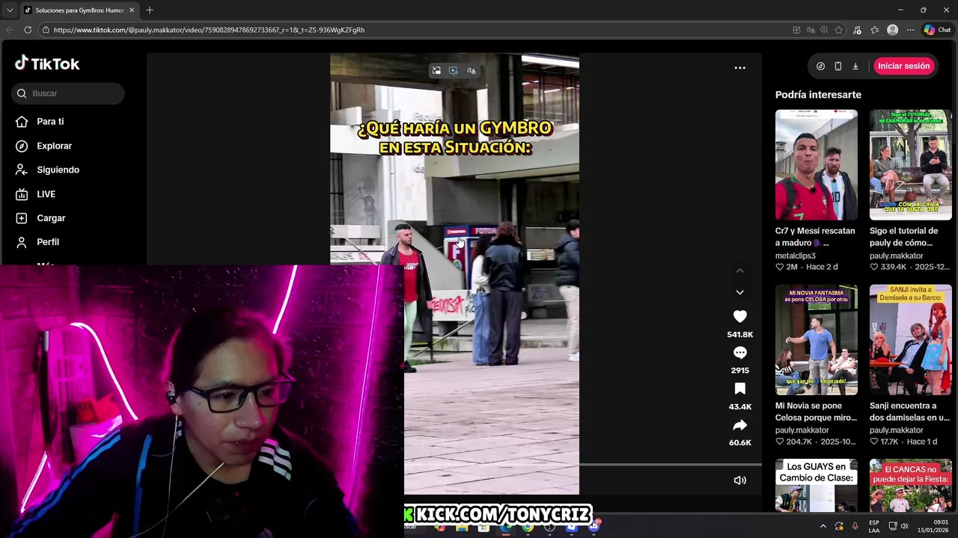Save video with the bookmark icon
Image resolution: width=958 pixels, height=538 pixels.
coord(739,389)
